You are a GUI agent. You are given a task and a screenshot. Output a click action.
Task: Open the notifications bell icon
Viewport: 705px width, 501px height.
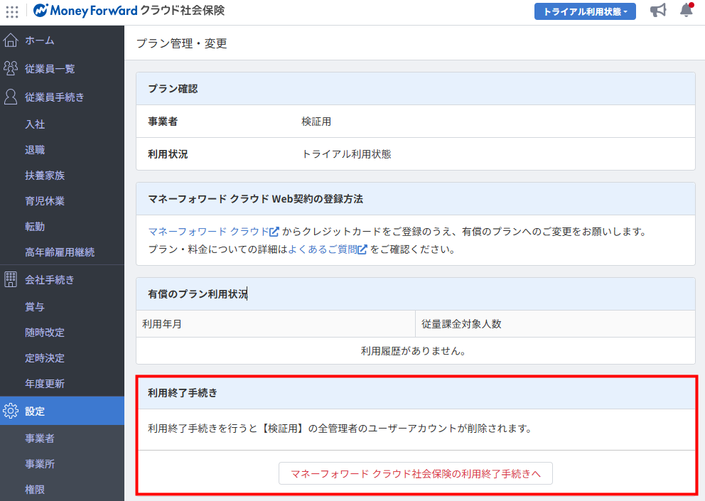pos(686,11)
